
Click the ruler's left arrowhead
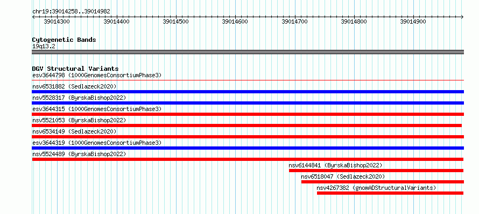tap(33, 17)
